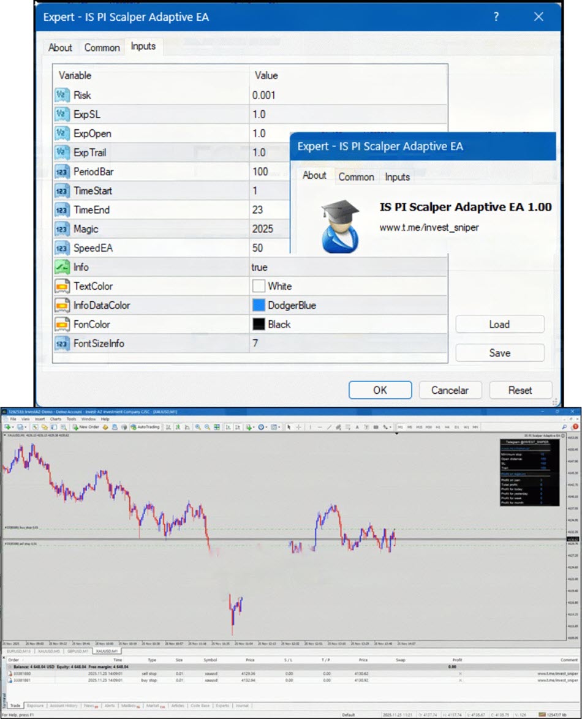Select the text label A tool
Viewport: 582px width, 719px height.
357,427
